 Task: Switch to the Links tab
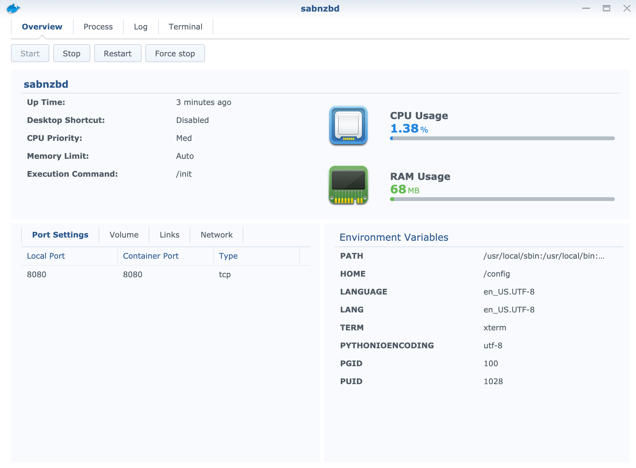pyautogui.click(x=169, y=235)
